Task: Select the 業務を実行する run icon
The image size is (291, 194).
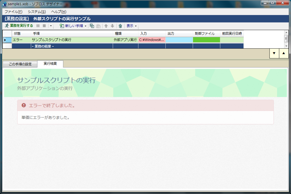Action: pos(6,26)
